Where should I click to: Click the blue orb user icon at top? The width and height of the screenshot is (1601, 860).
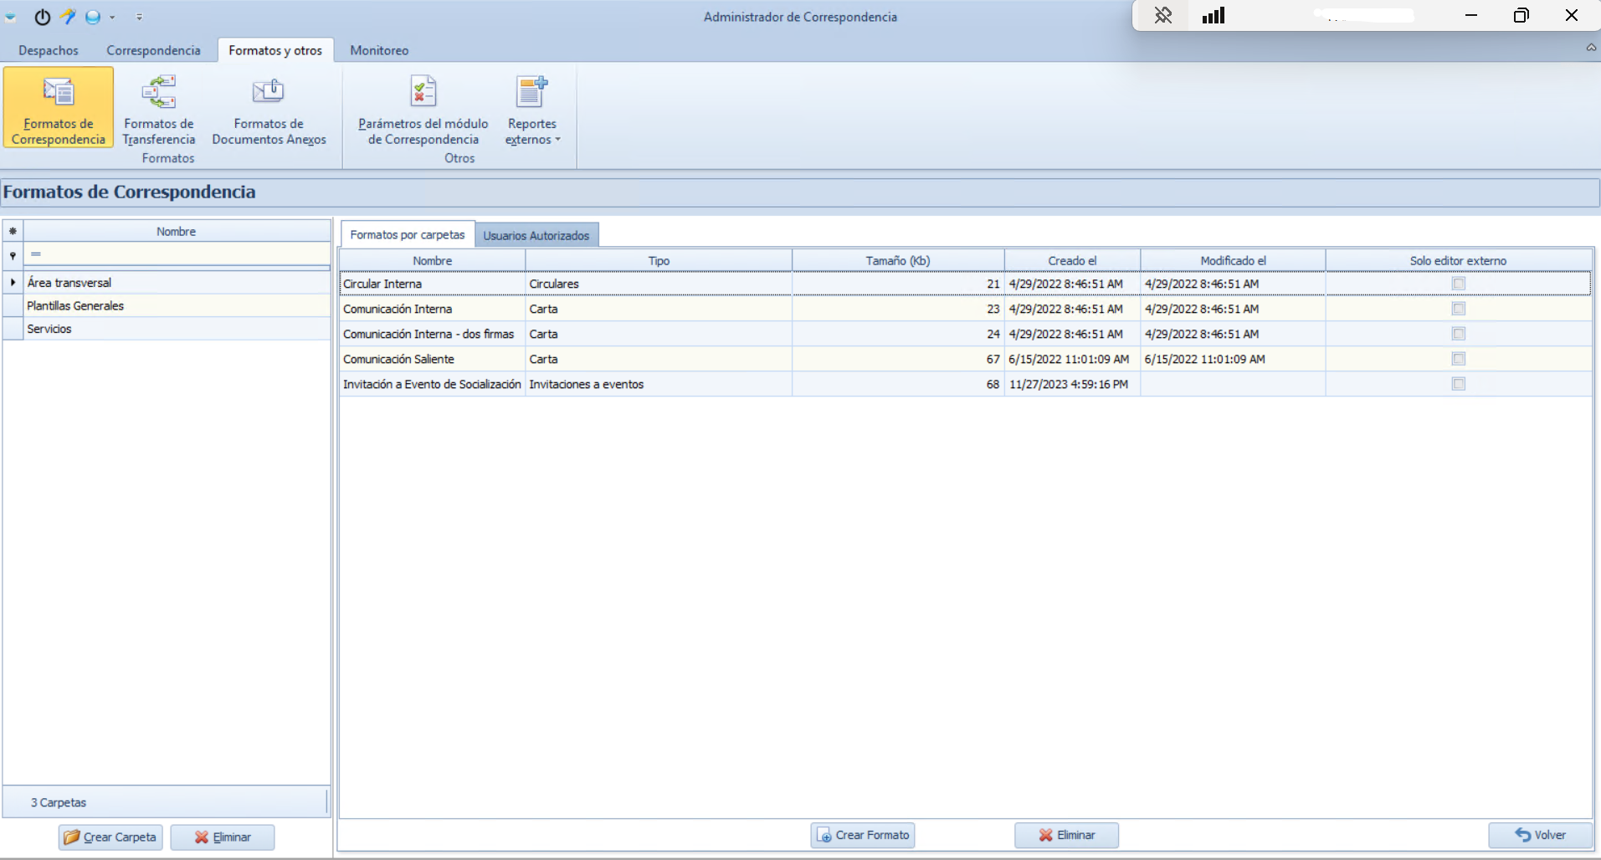point(92,16)
